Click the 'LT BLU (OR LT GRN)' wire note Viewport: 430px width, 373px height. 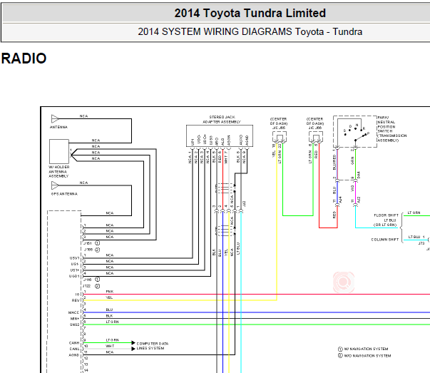tap(385, 223)
